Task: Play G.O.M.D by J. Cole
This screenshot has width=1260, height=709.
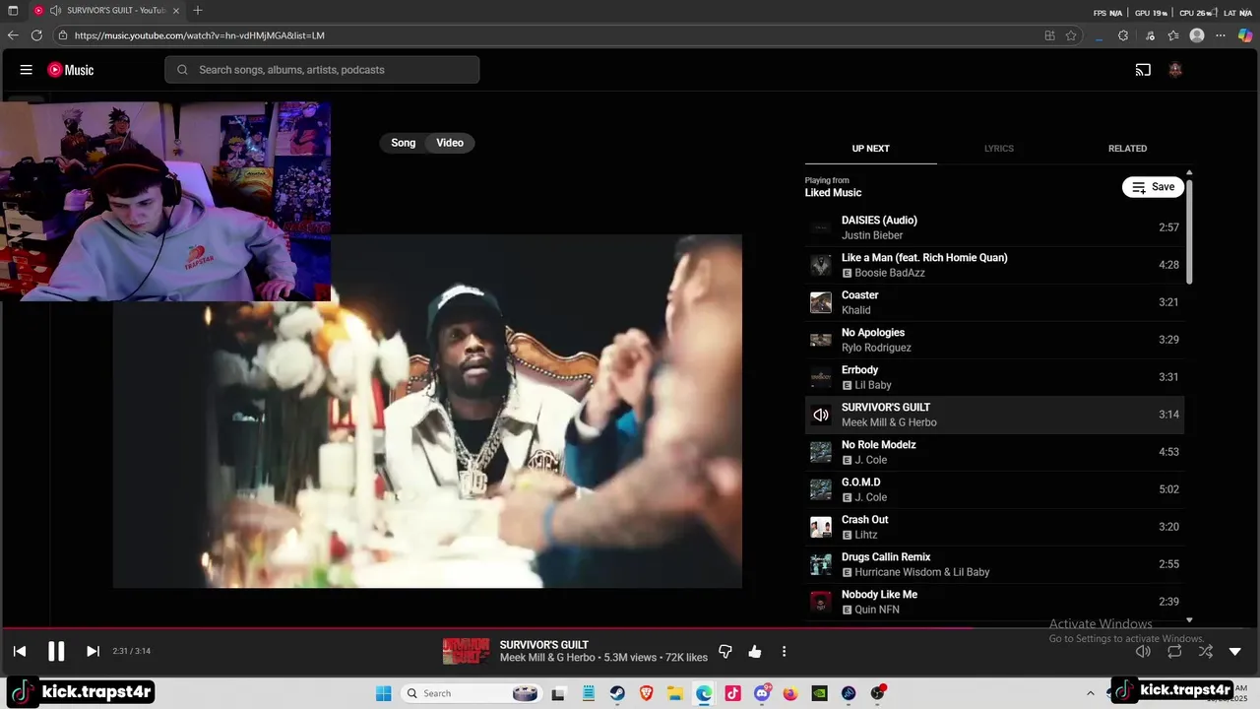Action: pyautogui.click(x=994, y=489)
